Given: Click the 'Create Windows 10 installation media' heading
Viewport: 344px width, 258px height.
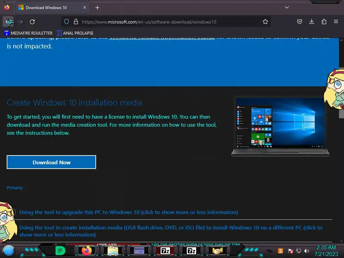Looking at the screenshot, I should tap(74, 103).
